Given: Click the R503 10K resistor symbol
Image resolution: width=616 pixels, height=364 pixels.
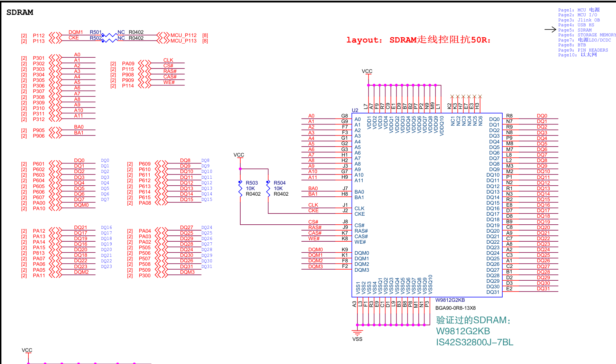Looking at the screenshot, I should click(240, 189).
